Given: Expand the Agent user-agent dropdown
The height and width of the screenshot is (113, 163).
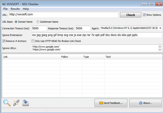Looking at the screenshot, I should (x=160, y=28).
